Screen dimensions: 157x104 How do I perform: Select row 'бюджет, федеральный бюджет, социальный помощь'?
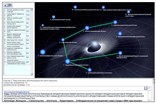tap(17, 36)
